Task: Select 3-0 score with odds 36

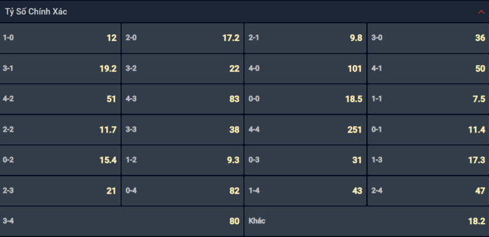Action: [x=428, y=38]
